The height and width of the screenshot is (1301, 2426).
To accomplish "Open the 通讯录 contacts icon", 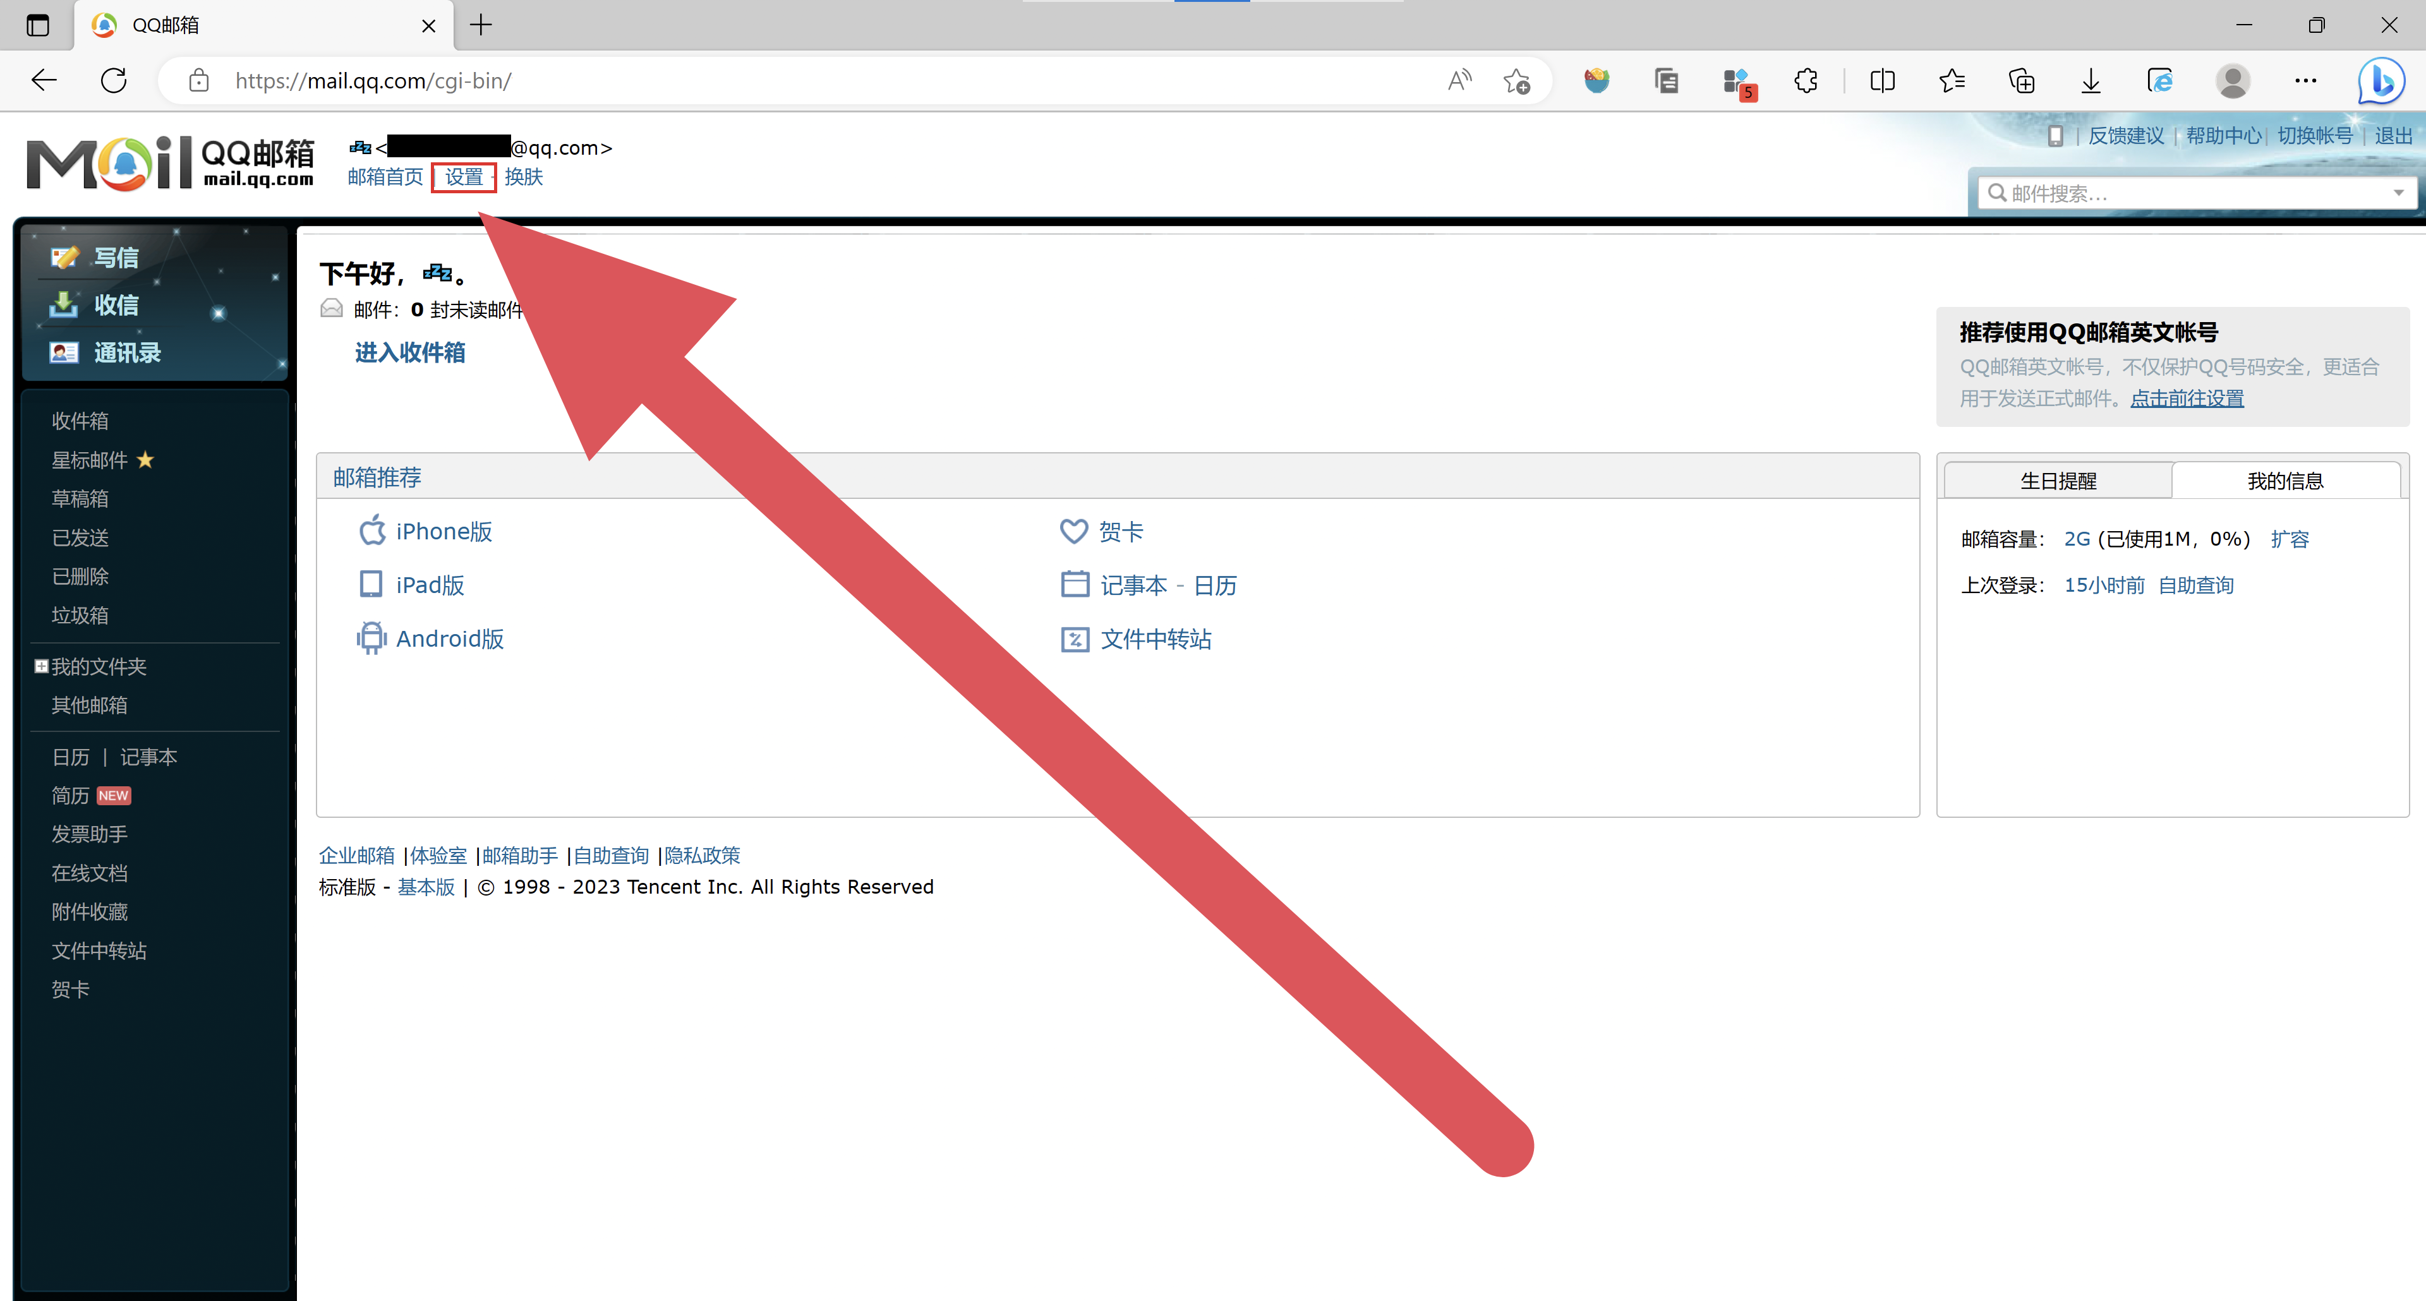I will point(64,353).
